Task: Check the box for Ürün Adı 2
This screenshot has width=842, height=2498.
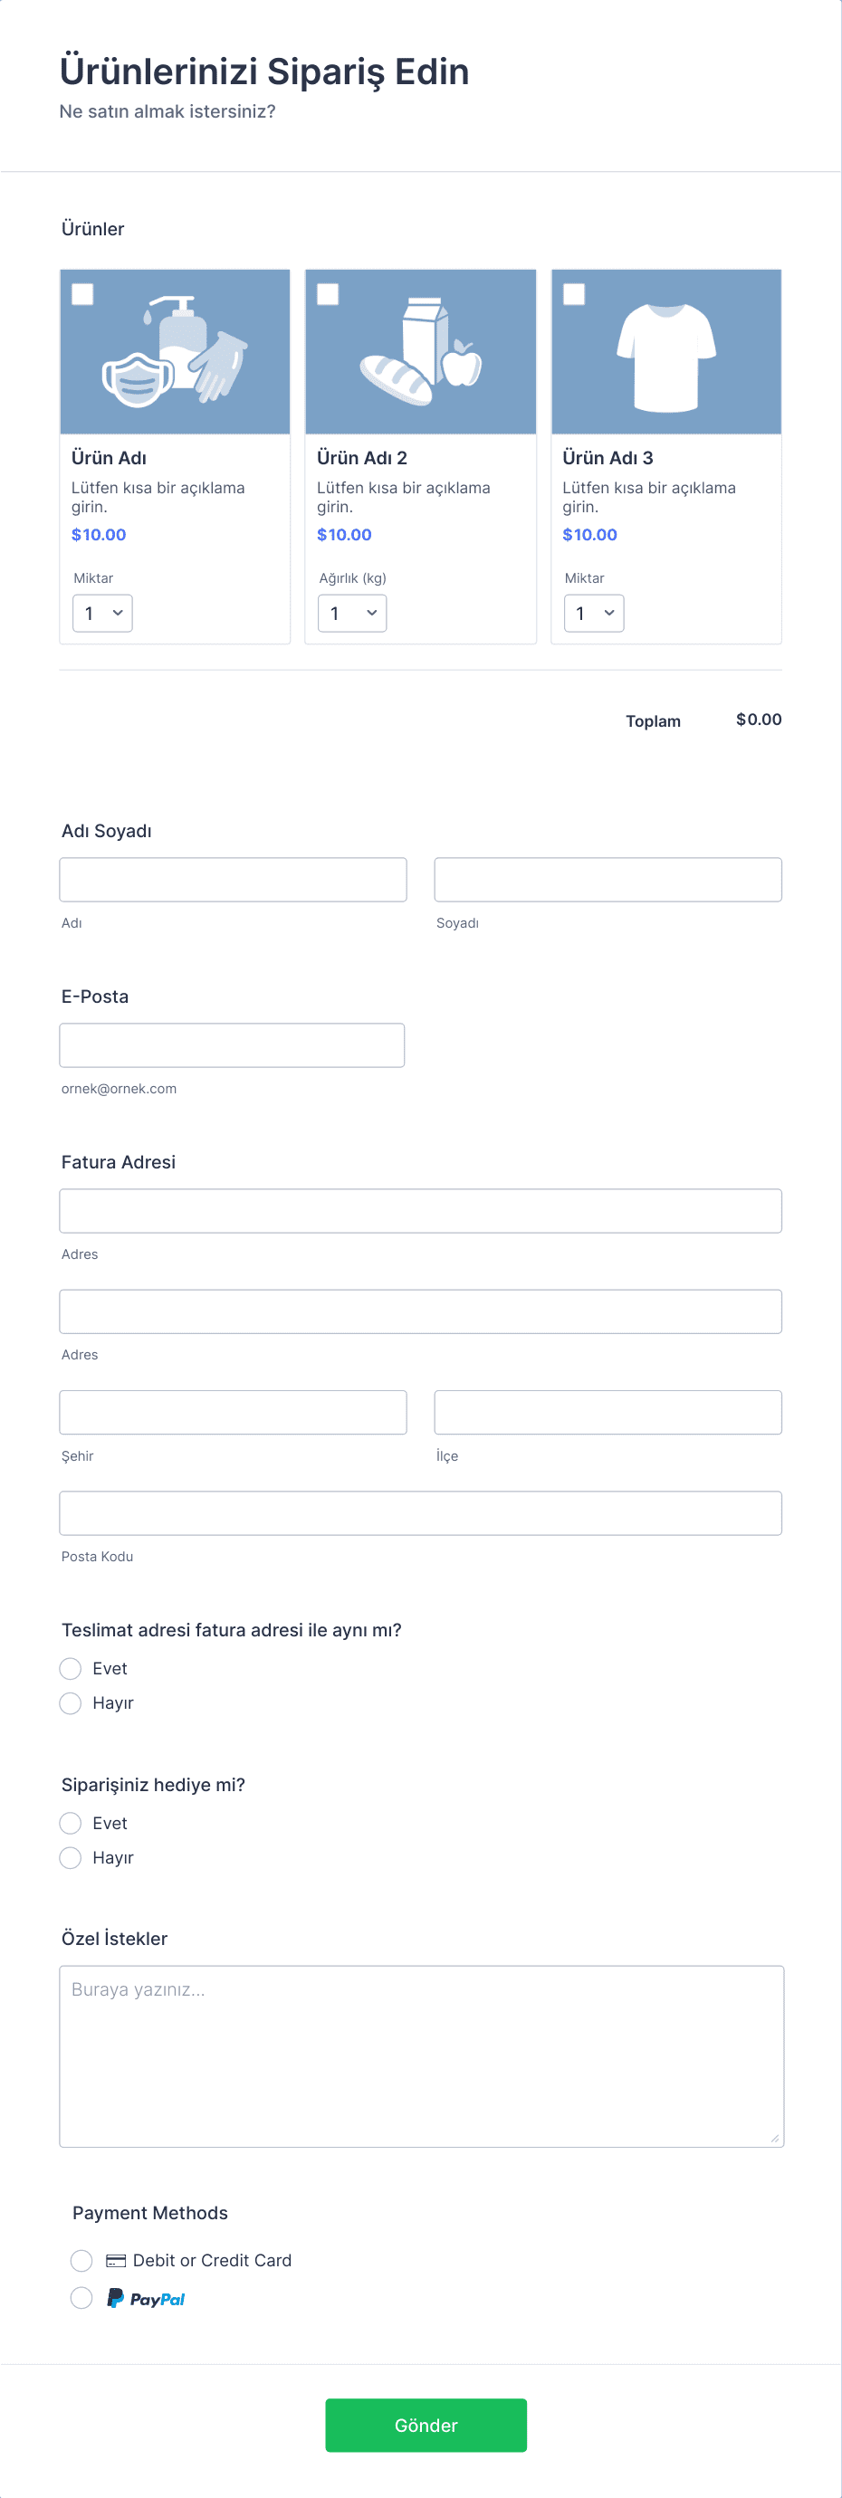Action: [x=328, y=294]
